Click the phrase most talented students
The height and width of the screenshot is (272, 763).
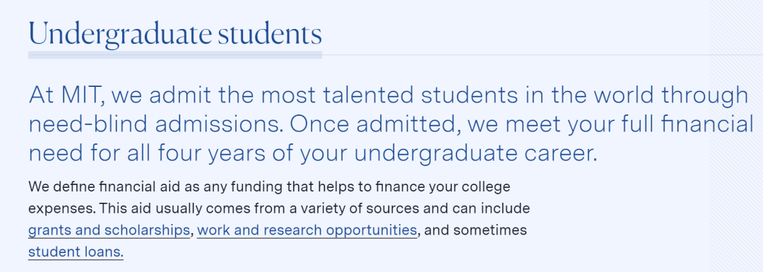[379, 95]
